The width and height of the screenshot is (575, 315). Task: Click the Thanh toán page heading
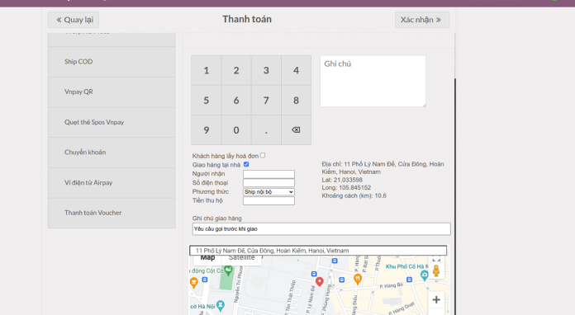pyautogui.click(x=247, y=19)
